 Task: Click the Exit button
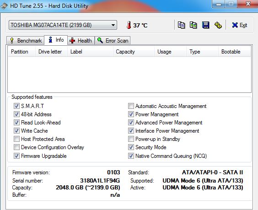tap(240, 25)
